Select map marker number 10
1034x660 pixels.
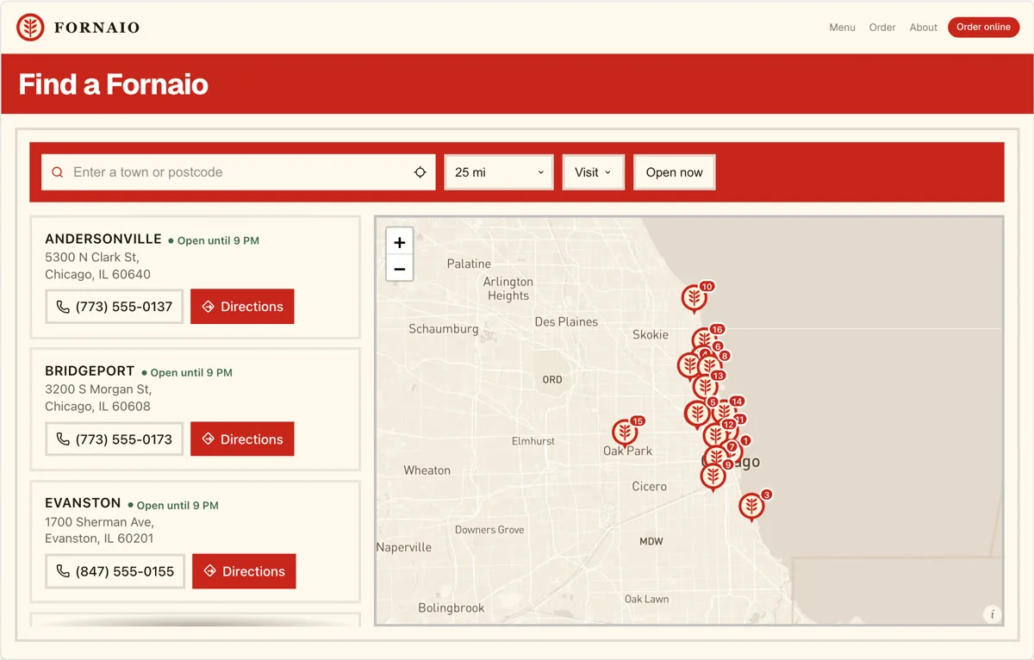(695, 298)
